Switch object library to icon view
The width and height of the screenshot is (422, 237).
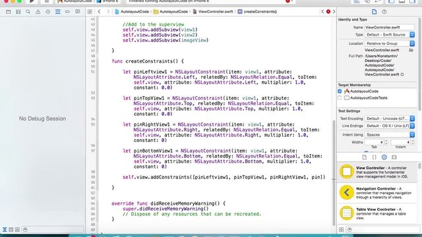342,230
